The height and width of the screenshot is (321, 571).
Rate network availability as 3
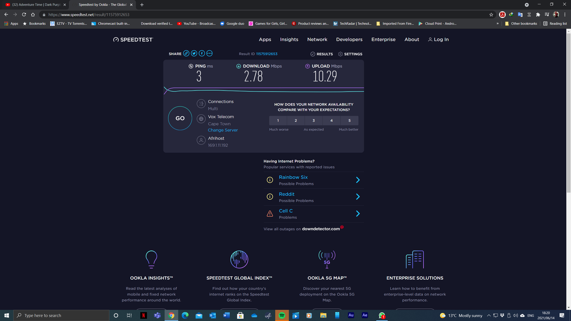pyautogui.click(x=314, y=120)
